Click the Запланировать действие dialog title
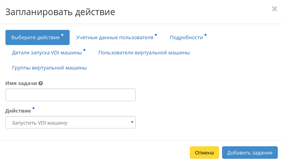This screenshot has width=282, height=163. (x=60, y=12)
